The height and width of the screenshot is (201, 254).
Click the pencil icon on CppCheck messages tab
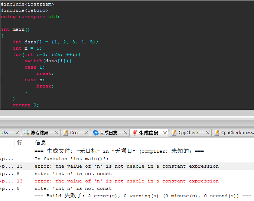coord(217,133)
